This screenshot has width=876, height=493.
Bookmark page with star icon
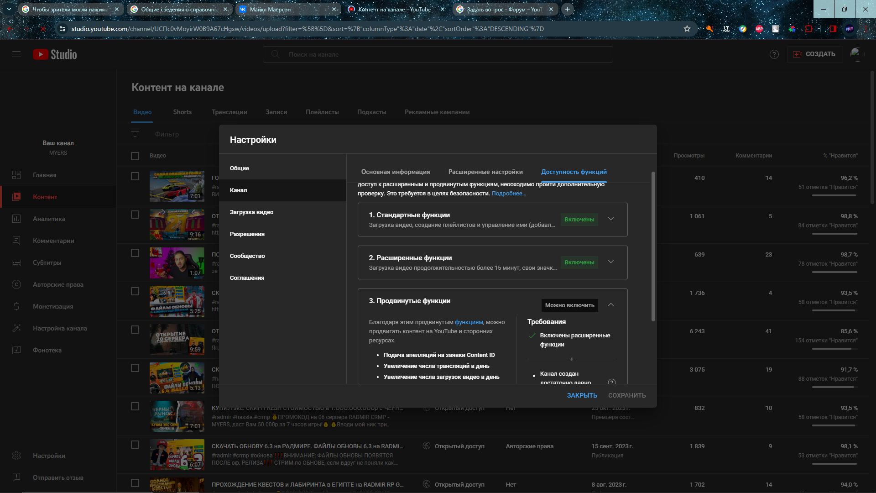687,29
